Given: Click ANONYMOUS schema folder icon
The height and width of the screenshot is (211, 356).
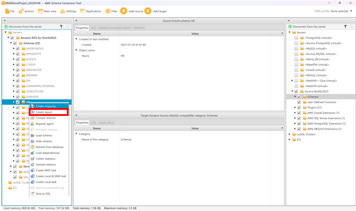Looking at the screenshot, I should click(x=23, y=49).
